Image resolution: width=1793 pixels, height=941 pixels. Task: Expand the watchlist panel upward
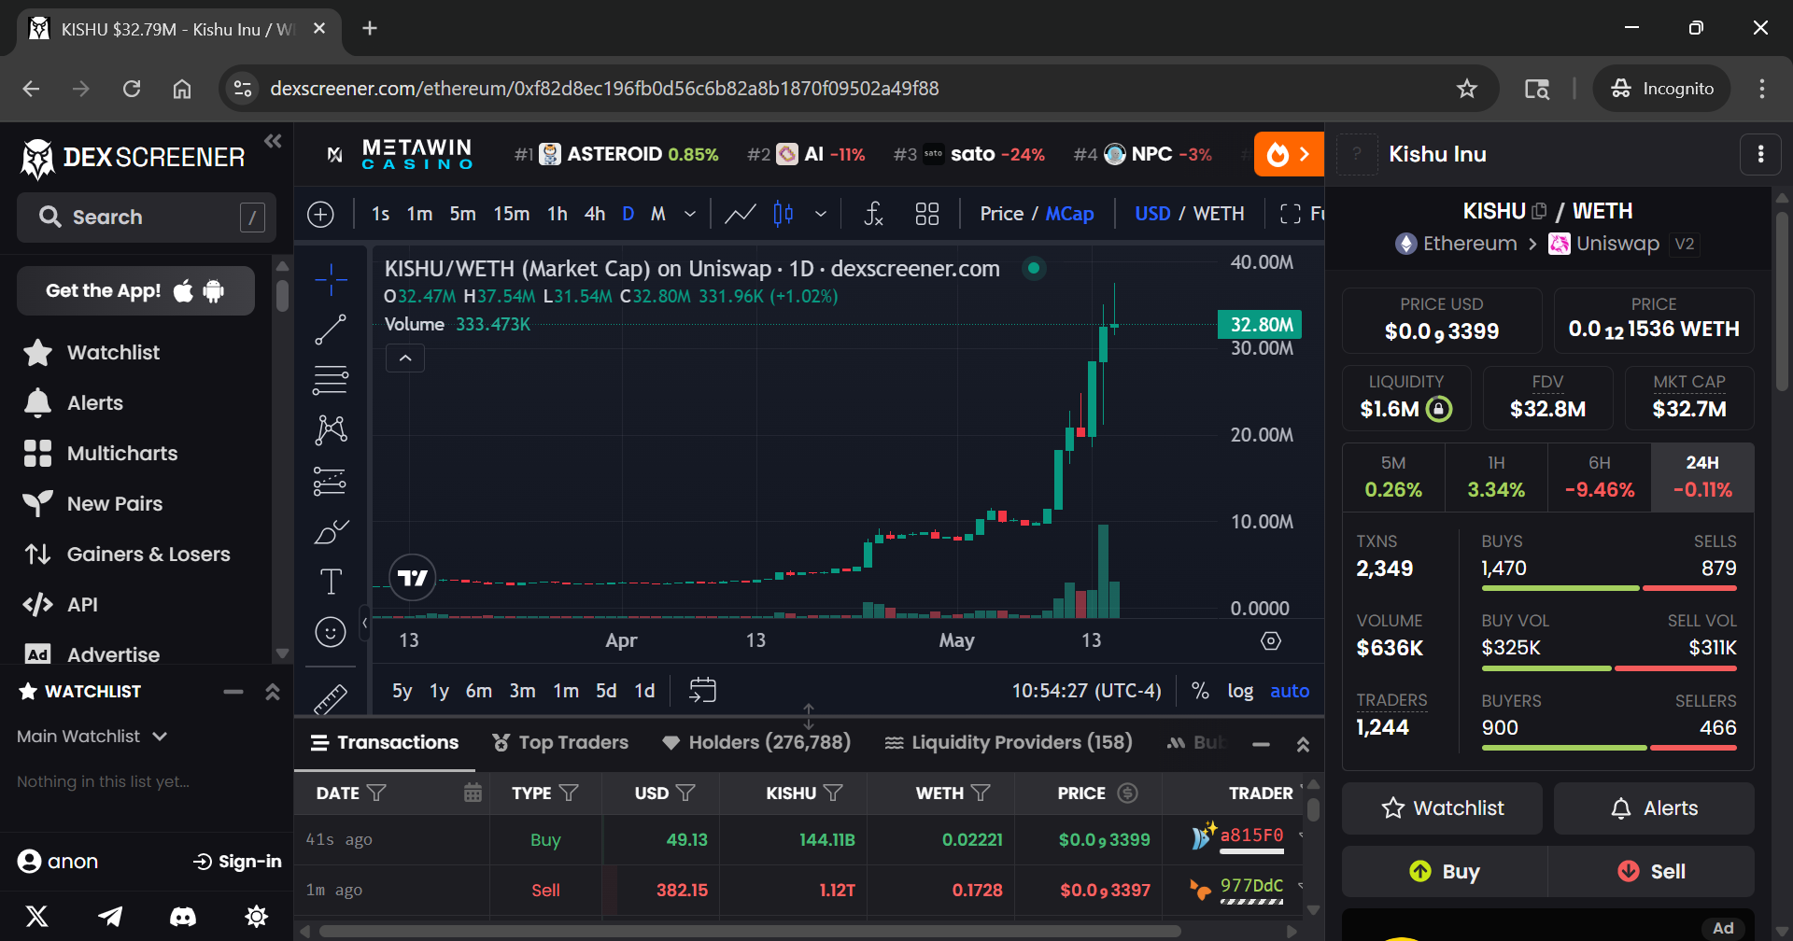[x=273, y=692]
